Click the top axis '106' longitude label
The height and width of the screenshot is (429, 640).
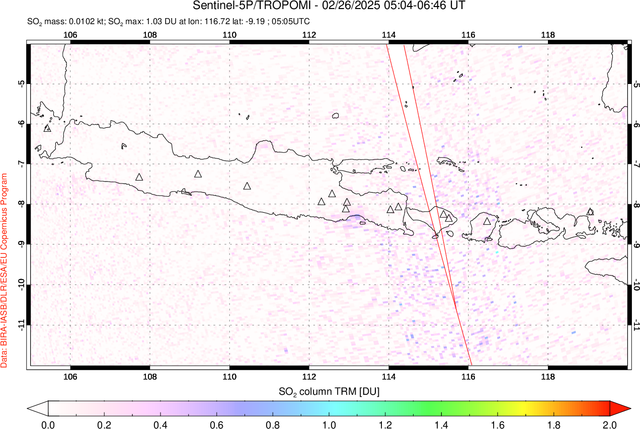[70, 35]
